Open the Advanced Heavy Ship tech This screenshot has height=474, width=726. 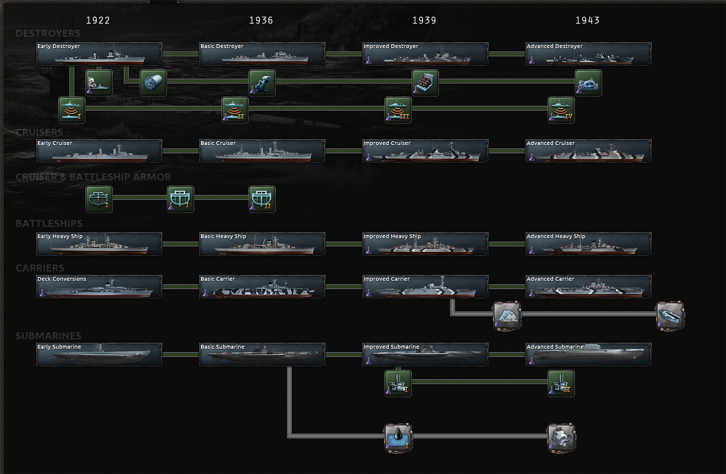(588, 244)
